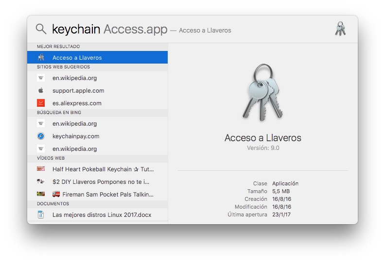Click the Spotlight magnifying glass icon
The height and width of the screenshot is (263, 385).
[x=41, y=29]
